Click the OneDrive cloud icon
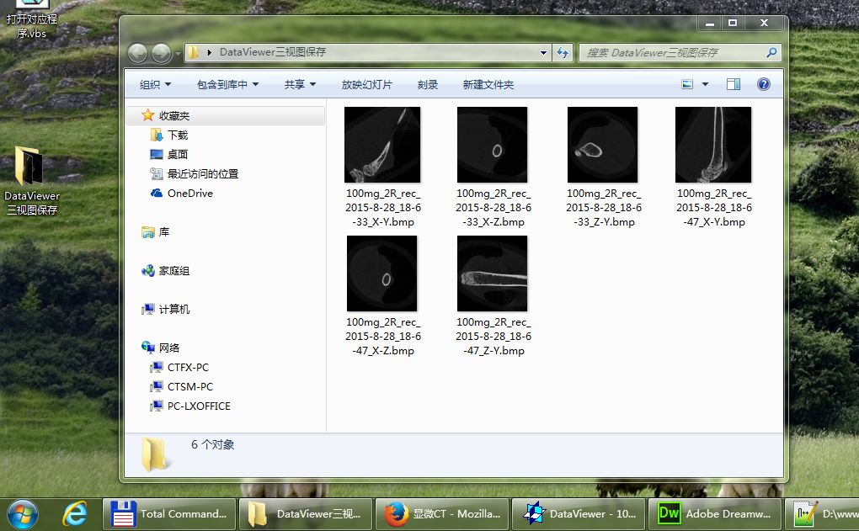 coord(157,193)
